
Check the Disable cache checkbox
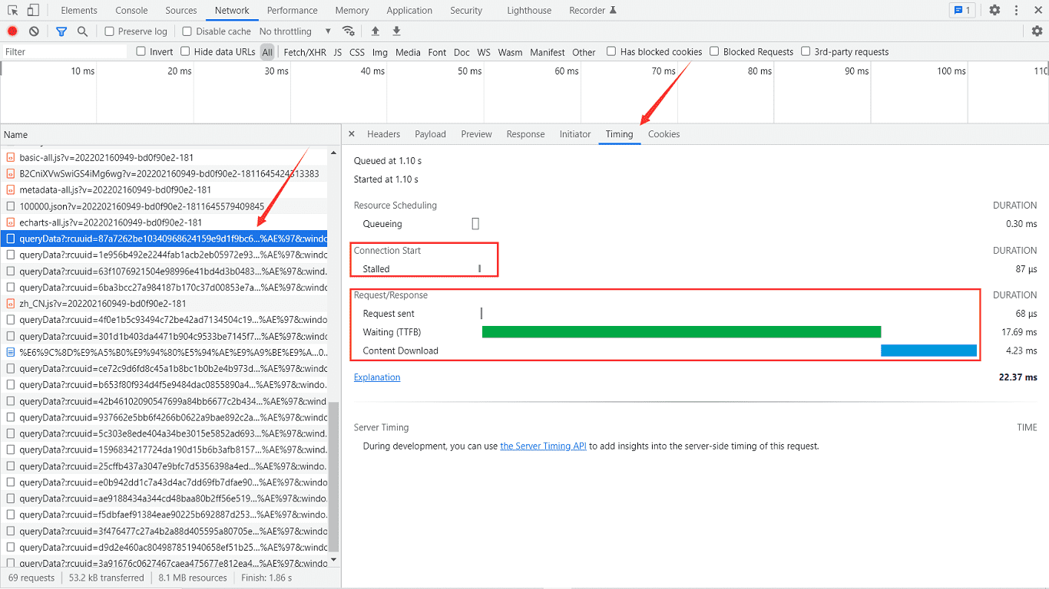187,31
